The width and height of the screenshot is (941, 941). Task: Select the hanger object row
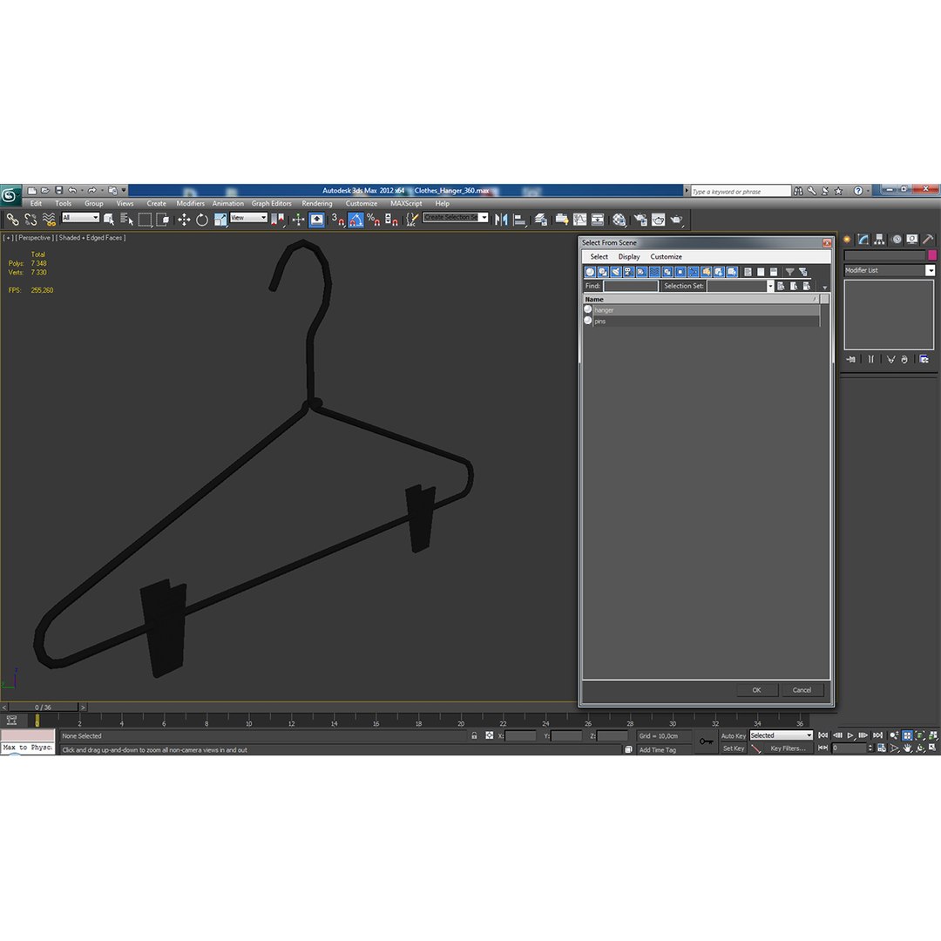click(701, 310)
